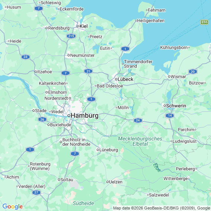Click the Hamburg city label
The height and width of the screenshot is (211, 211).
pyautogui.click(x=84, y=116)
